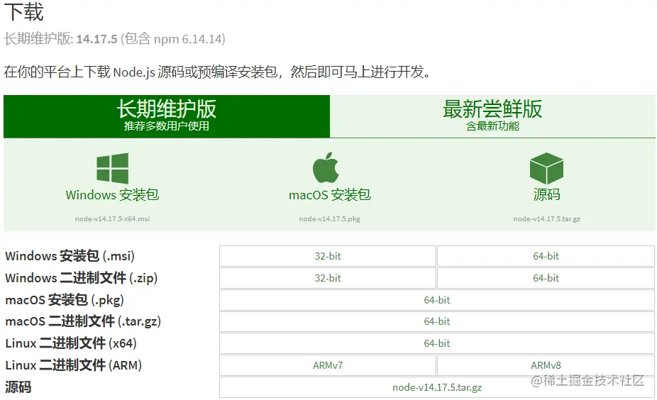Click the macOS 二进制文件 (.tar.gz) row label
657x400 pixels.
(x=83, y=322)
